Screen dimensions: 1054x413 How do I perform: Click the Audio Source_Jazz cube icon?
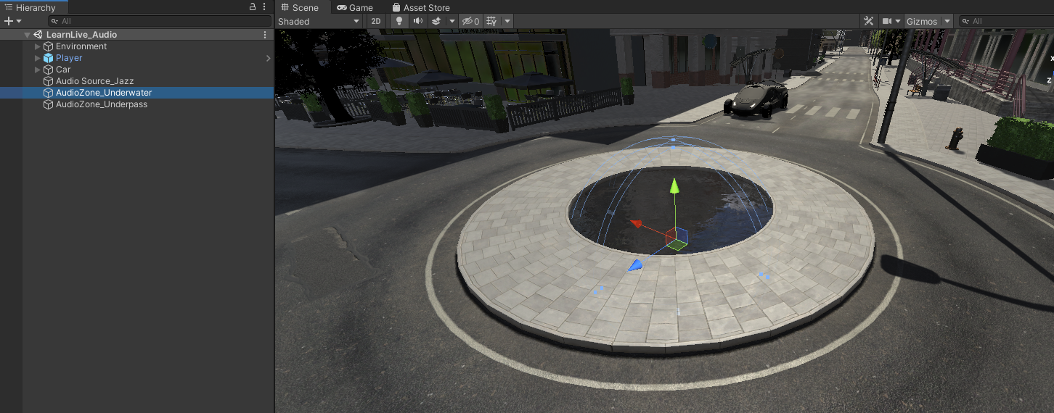coord(49,81)
